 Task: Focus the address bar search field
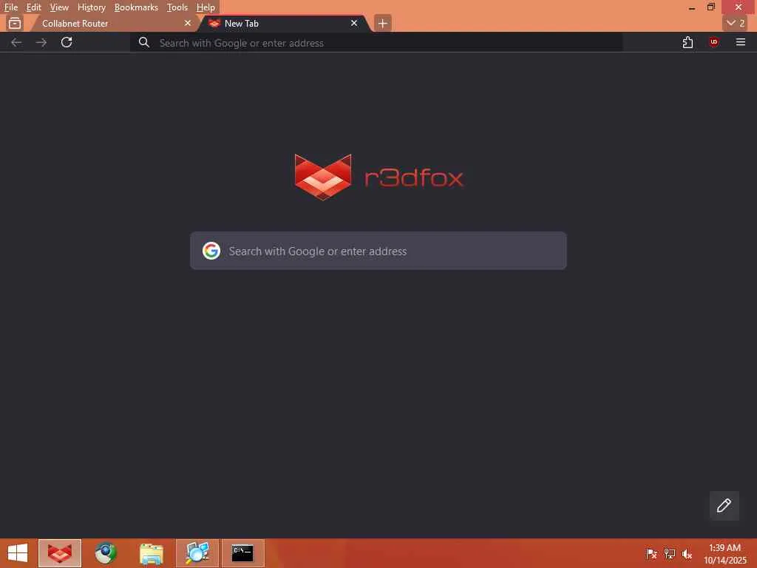376,43
